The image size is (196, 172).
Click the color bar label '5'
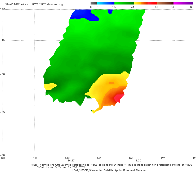pyautogui.click(x=97, y=7)
